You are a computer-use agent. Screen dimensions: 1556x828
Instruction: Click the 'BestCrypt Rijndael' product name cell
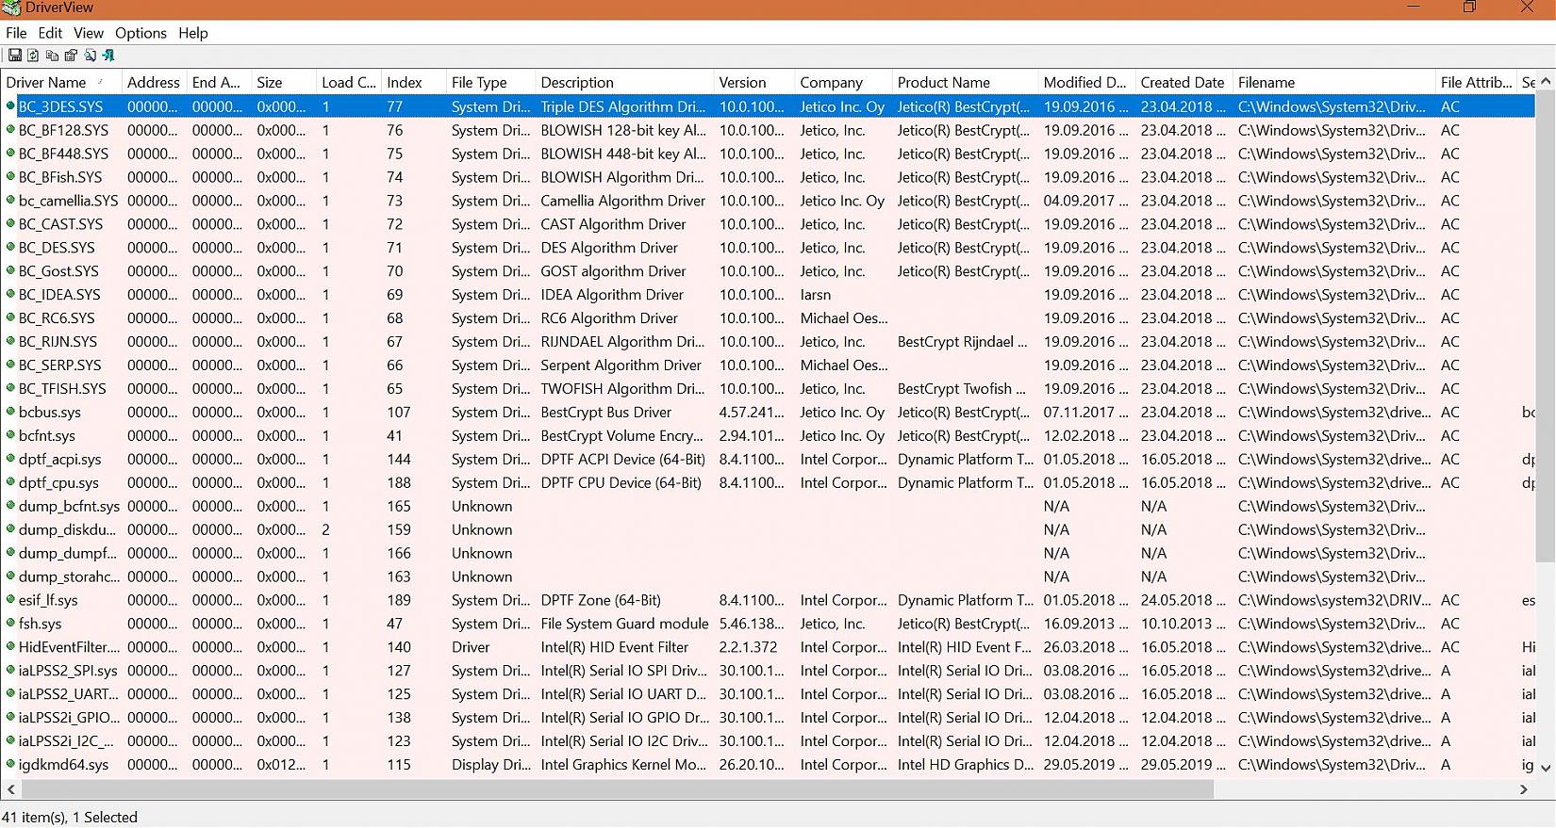pos(963,342)
